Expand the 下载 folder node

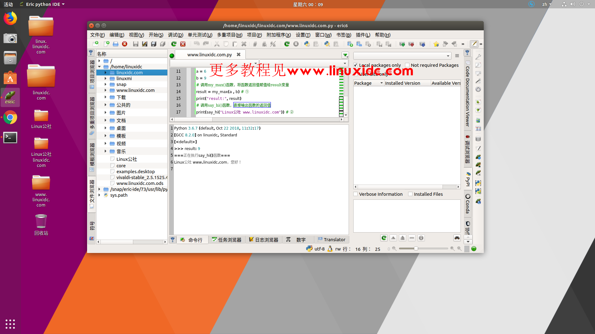click(x=105, y=97)
